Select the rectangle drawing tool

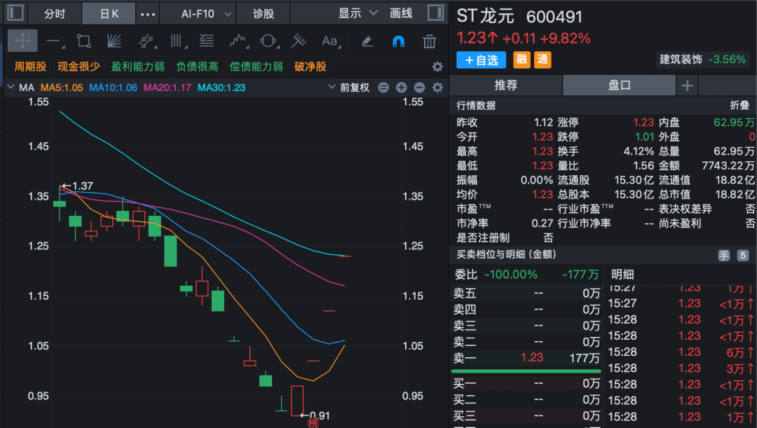click(x=84, y=41)
